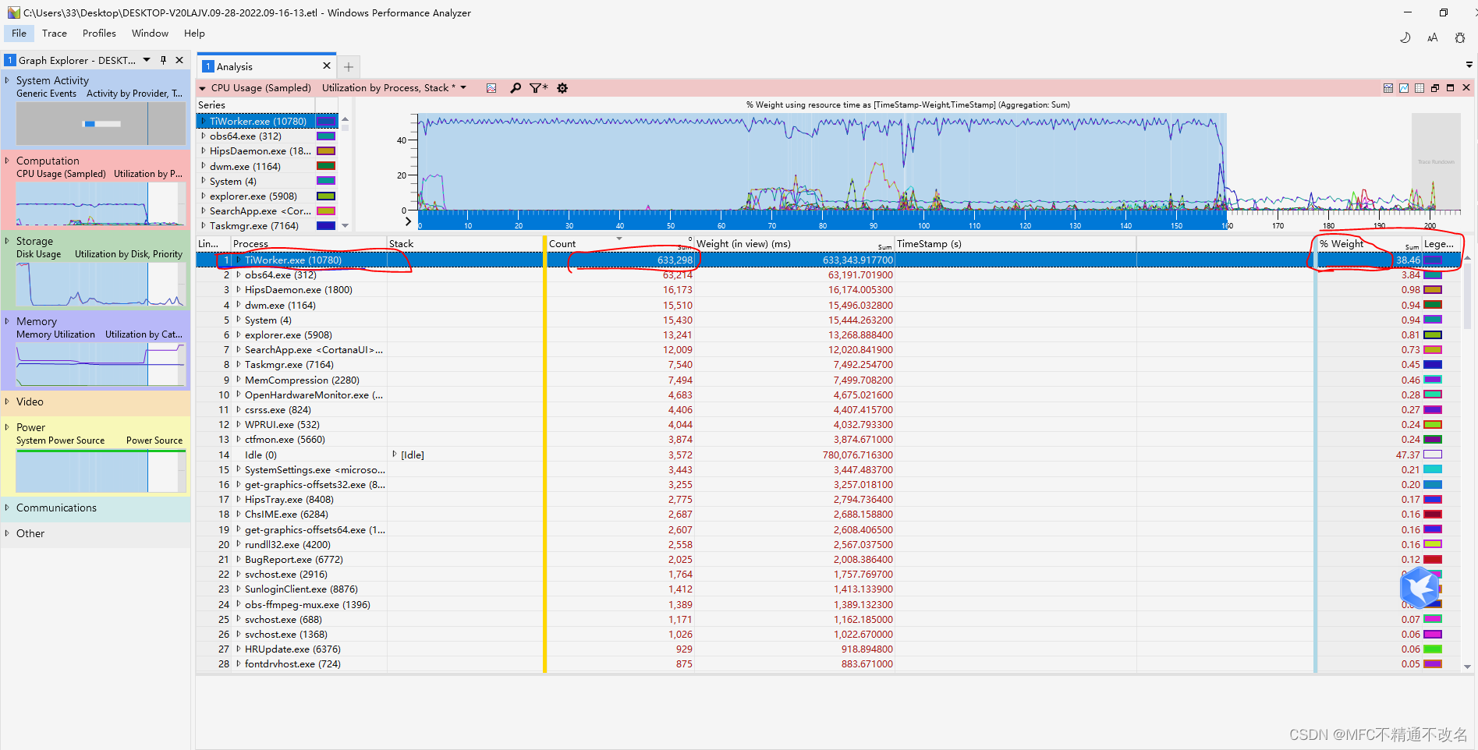Click the Stack column header
The height and width of the screenshot is (750, 1478).
tap(465, 244)
